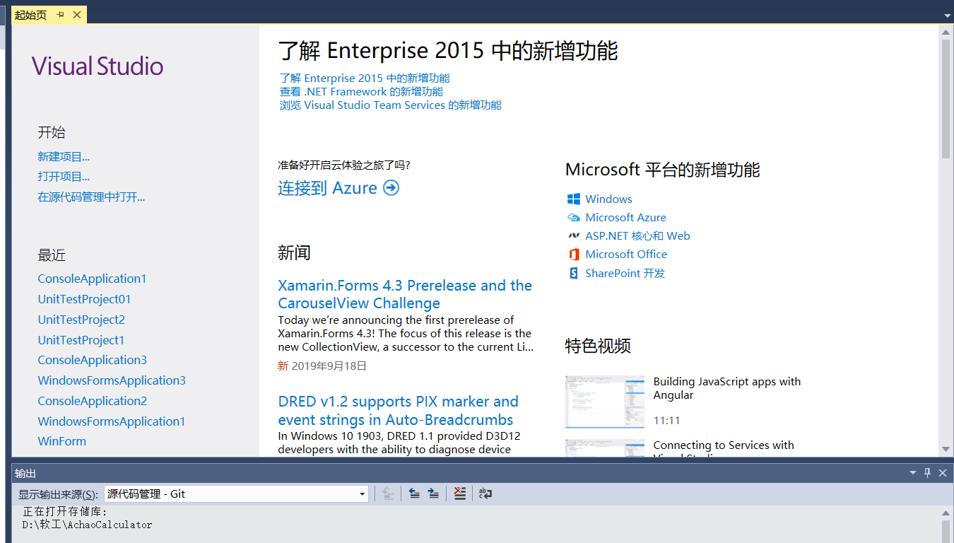Click 了解 Enterprise 2015 中的新增功能 link
This screenshot has height=543, width=954.
coord(365,78)
